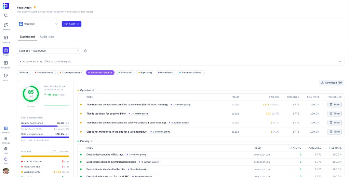Switch to the Dashboard tab

[x=27, y=37]
